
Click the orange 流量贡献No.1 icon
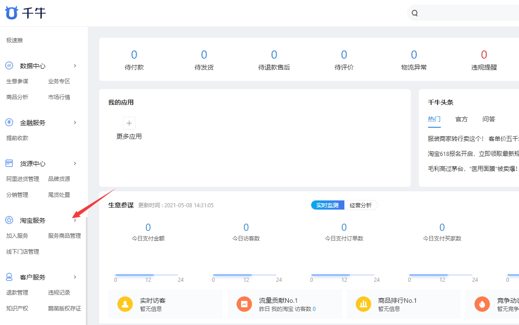244,304
